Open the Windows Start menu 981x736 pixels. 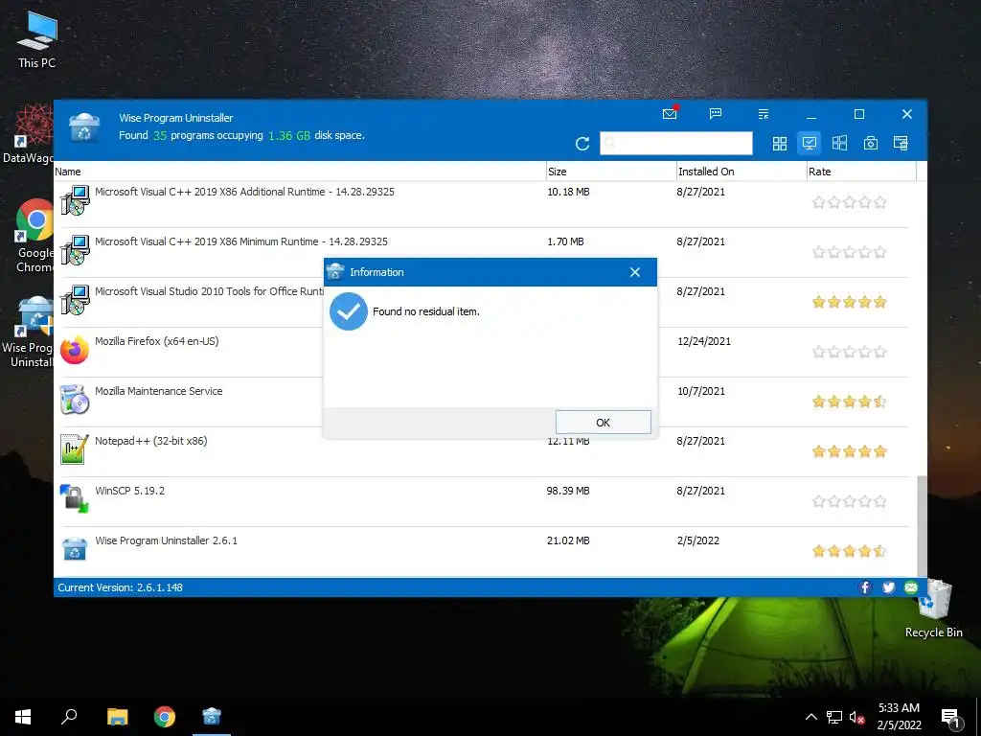23,717
